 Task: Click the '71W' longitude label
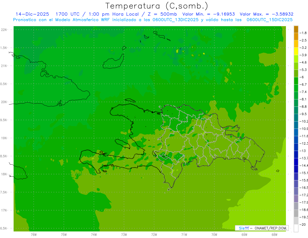coord(184,235)
